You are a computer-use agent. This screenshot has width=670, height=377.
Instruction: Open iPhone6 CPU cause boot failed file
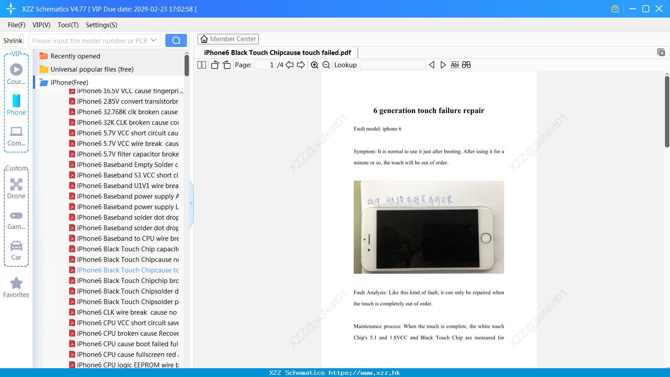click(x=124, y=344)
